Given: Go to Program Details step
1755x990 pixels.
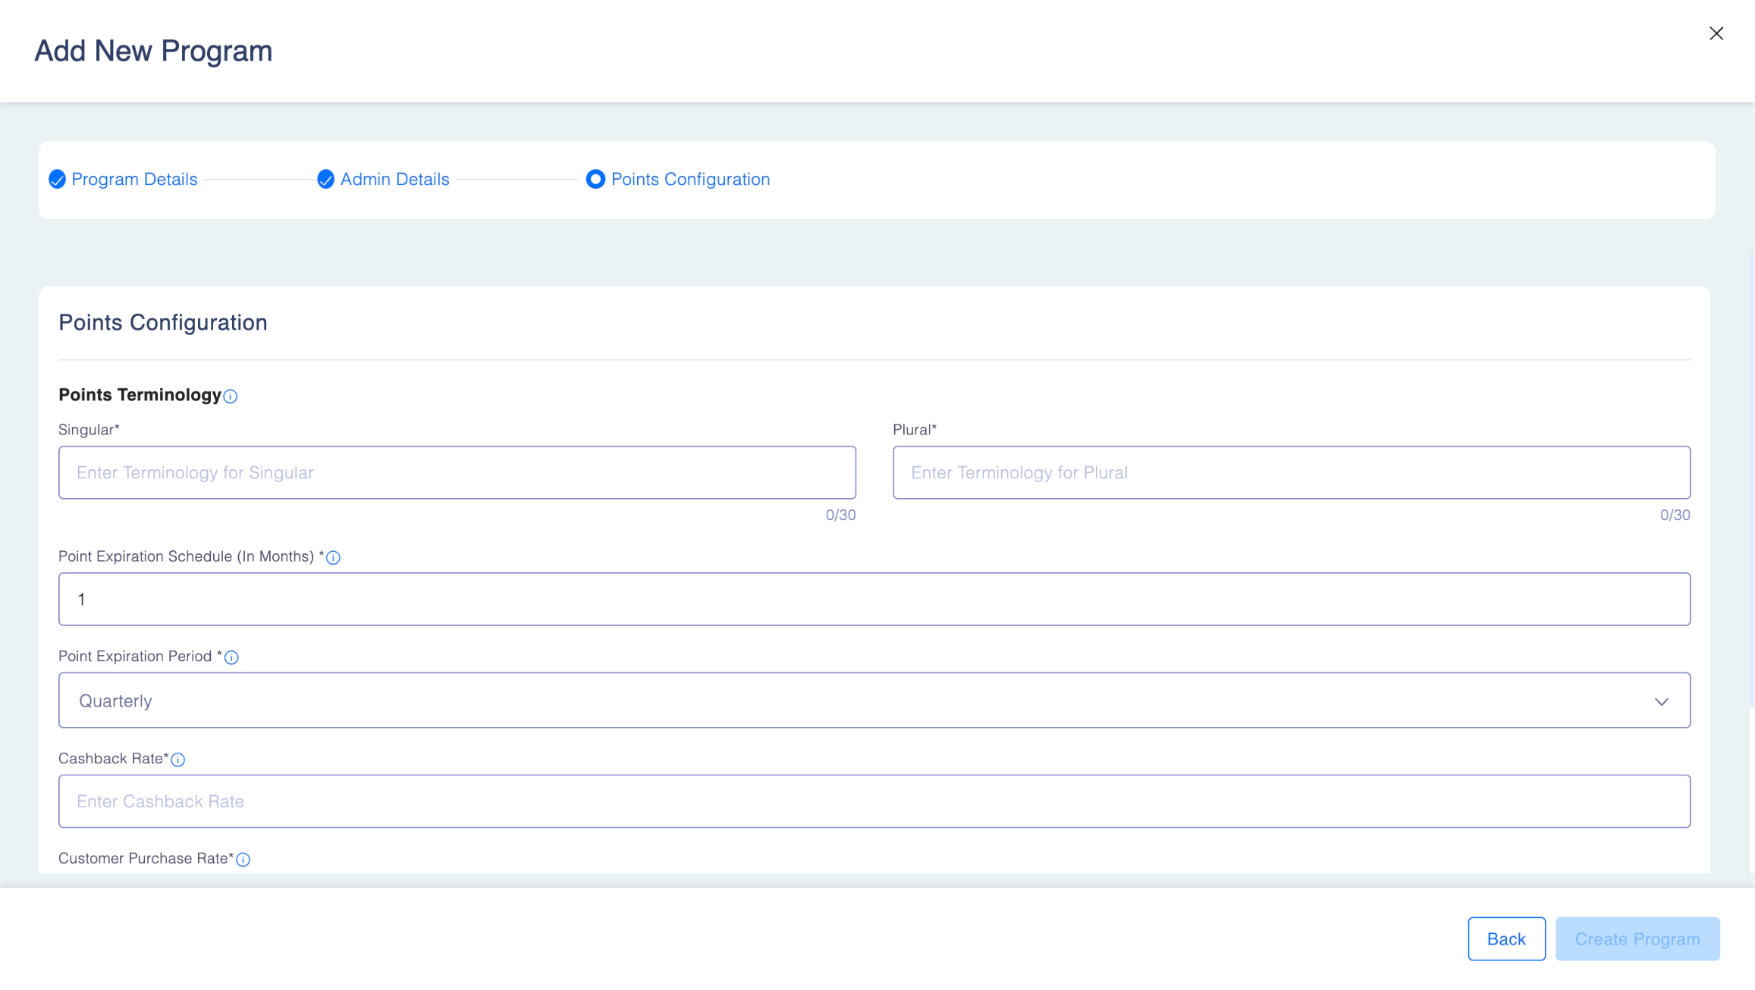Looking at the screenshot, I should coord(134,180).
